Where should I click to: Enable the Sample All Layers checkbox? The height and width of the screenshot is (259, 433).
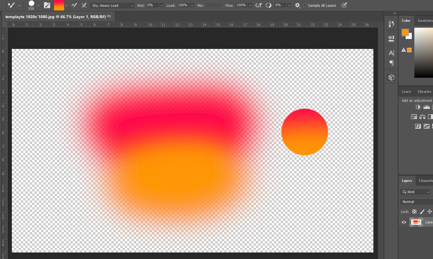pos(304,5)
